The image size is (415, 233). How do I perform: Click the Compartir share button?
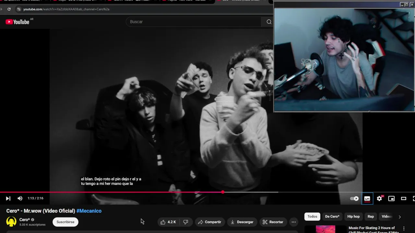coord(209,222)
